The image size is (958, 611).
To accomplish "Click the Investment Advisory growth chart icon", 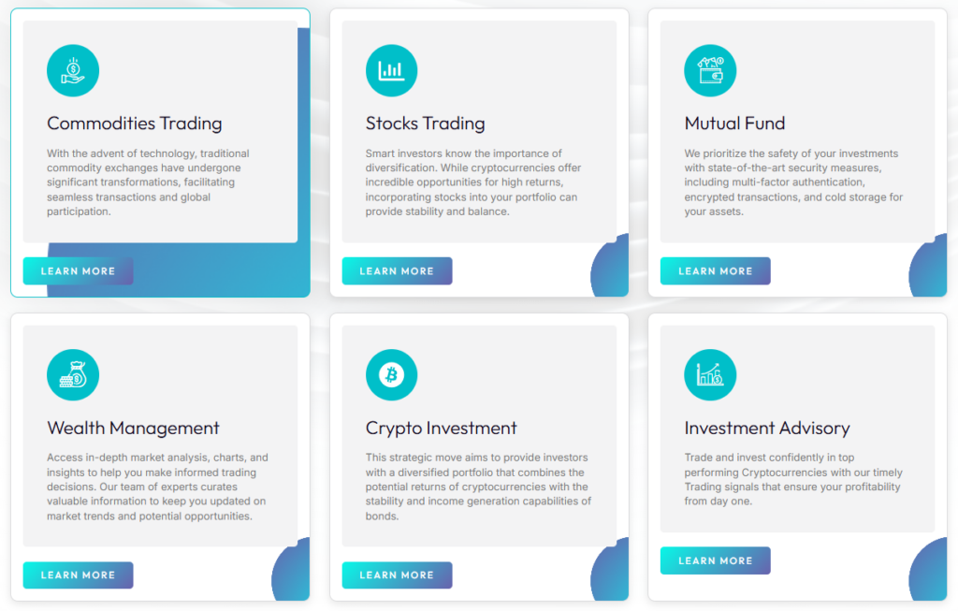I will click(x=710, y=375).
